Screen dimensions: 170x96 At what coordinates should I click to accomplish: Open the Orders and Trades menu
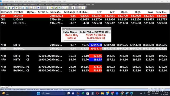[x=17, y=4]
